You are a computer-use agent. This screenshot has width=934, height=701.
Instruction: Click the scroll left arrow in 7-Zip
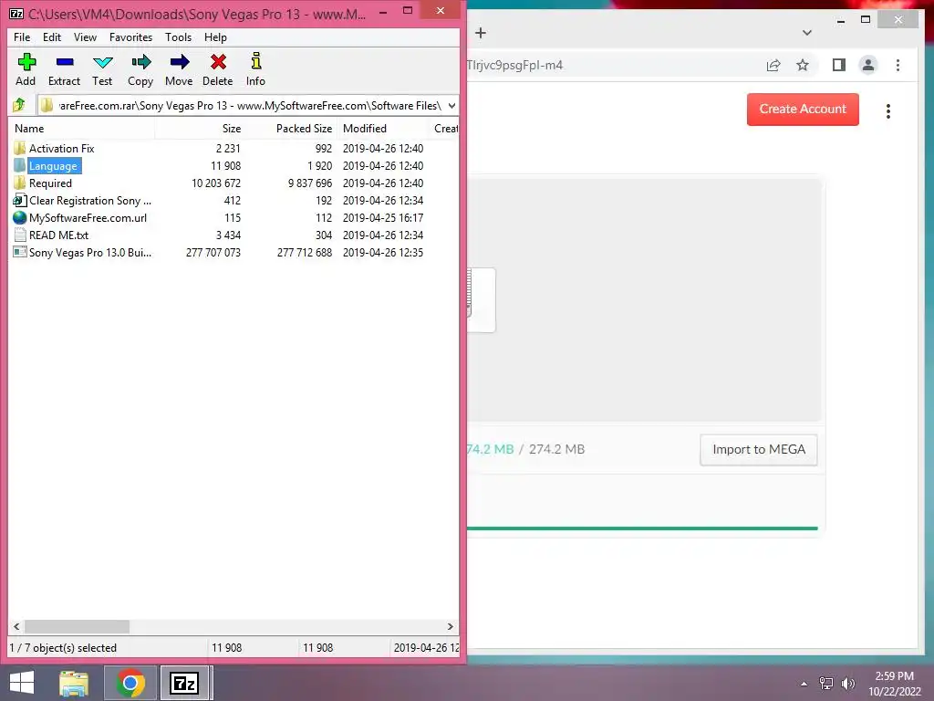(x=16, y=626)
